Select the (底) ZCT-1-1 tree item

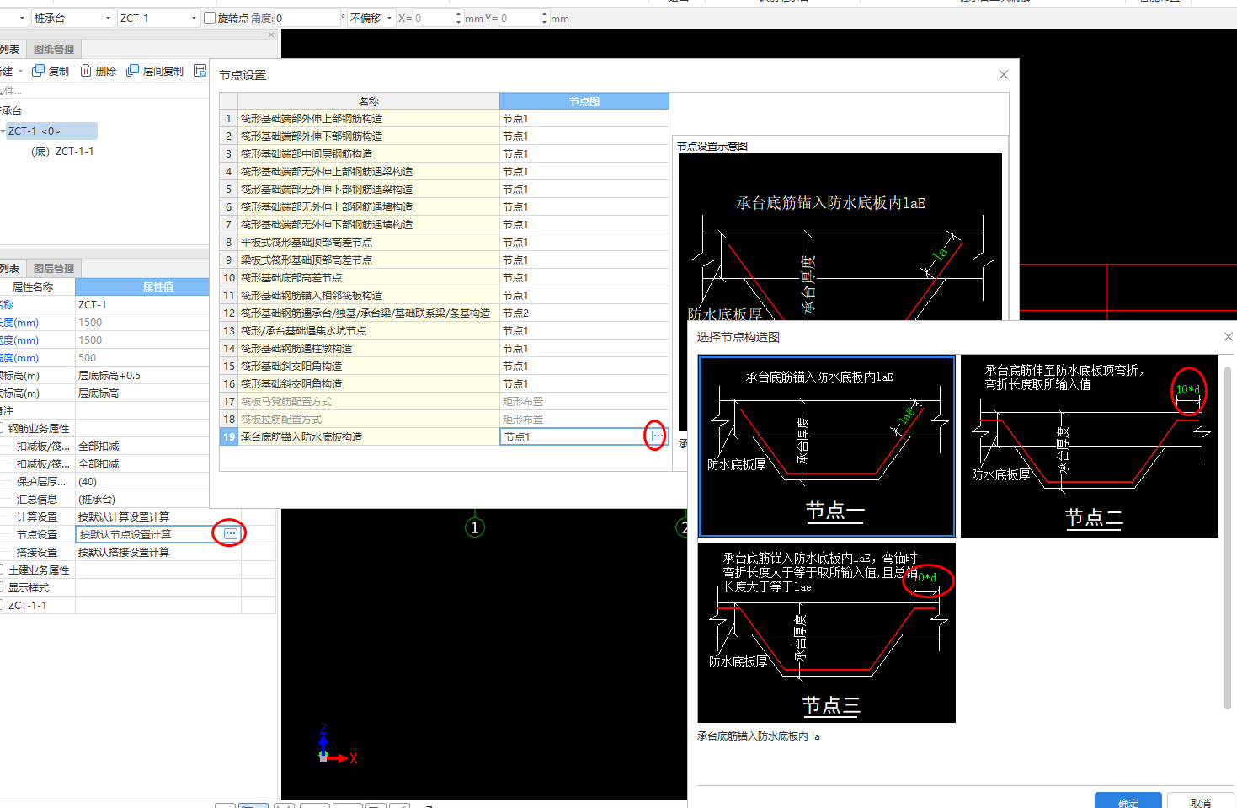click(x=62, y=152)
